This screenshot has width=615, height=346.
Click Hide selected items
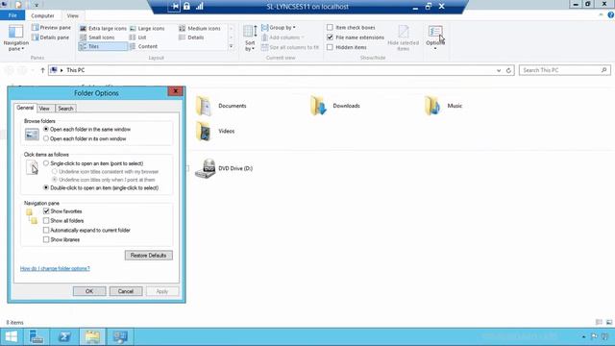point(403,37)
